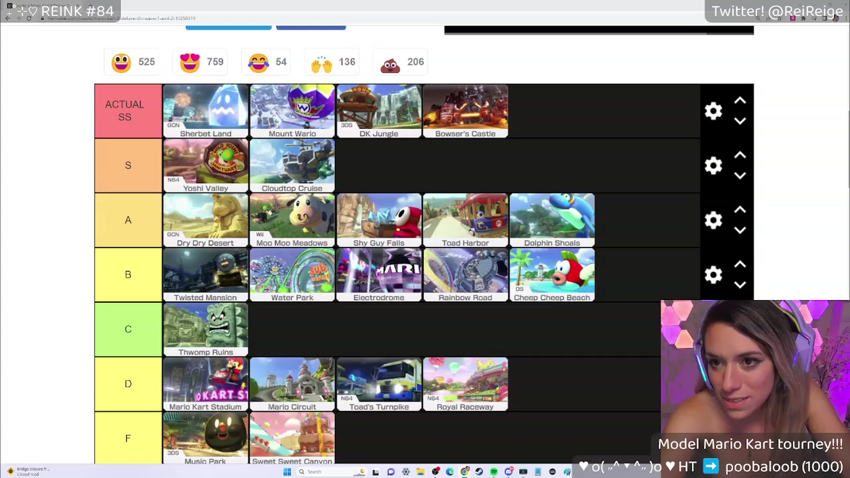The height and width of the screenshot is (478, 850).
Task: Select the Royal Raceway track tile
Action: 465,384
